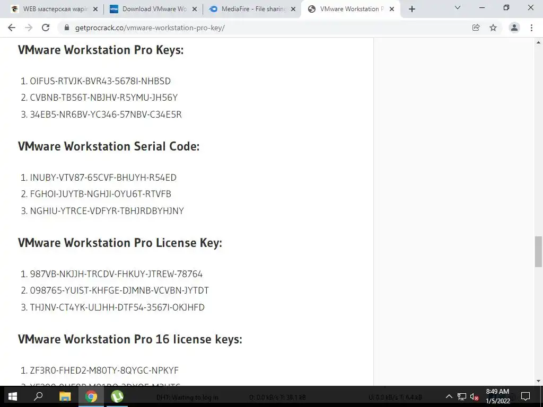This screenshot has width=543, height=407.
Task: Expand the tab search chevron
Action: 458,7
